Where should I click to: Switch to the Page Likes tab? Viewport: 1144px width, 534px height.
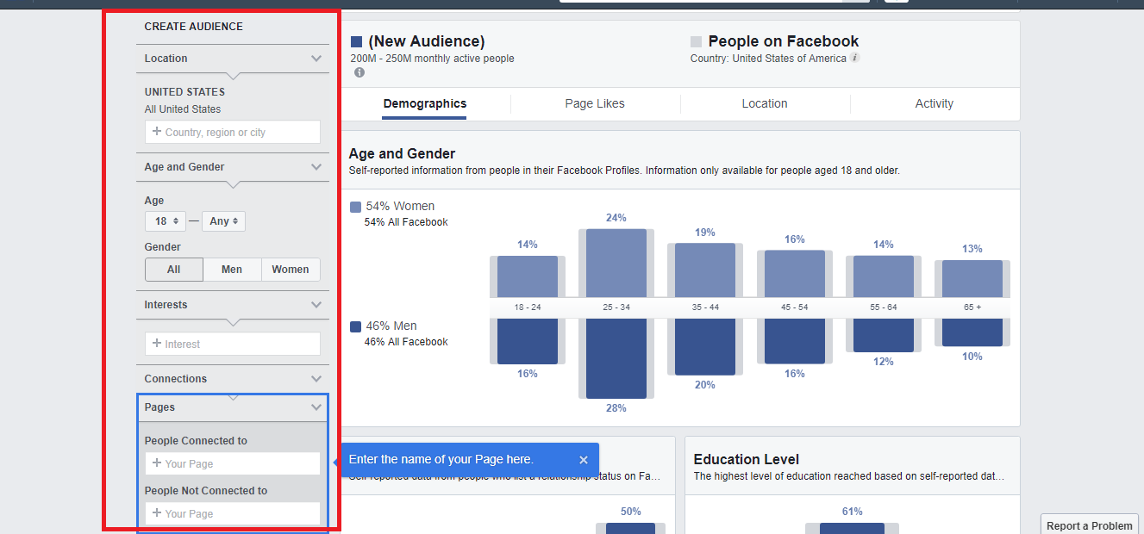click(595, 103)
